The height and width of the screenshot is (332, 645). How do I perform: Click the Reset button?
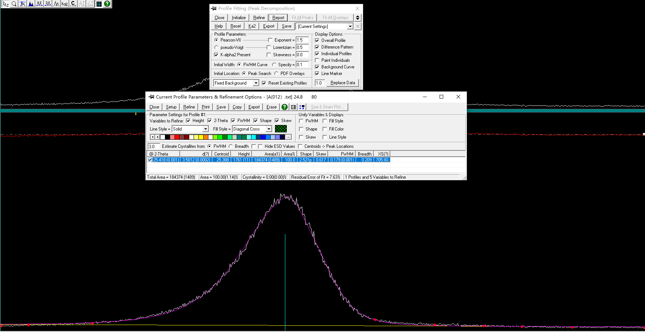click(x=236, y=26)
